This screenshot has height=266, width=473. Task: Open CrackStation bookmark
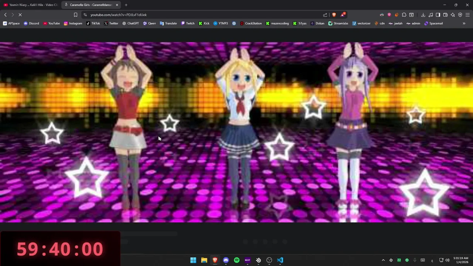click(251, 23)
